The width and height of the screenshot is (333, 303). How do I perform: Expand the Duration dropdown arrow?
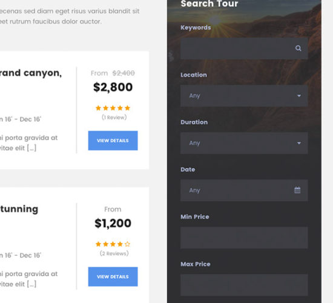point(299,143)
